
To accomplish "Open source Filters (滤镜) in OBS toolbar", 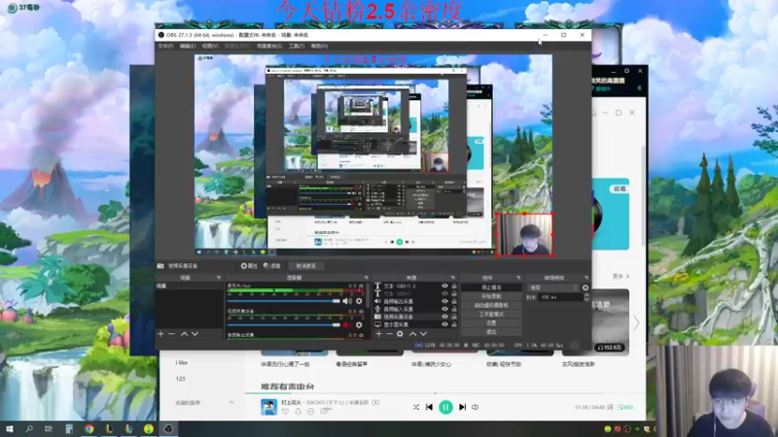I will [x=272, y=266].
